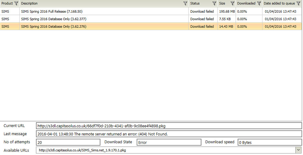Select SIMS Spring 2016 Database Only (3.62.377) row
This screenshot has height=155, width=303.
[x=151, y=19]
